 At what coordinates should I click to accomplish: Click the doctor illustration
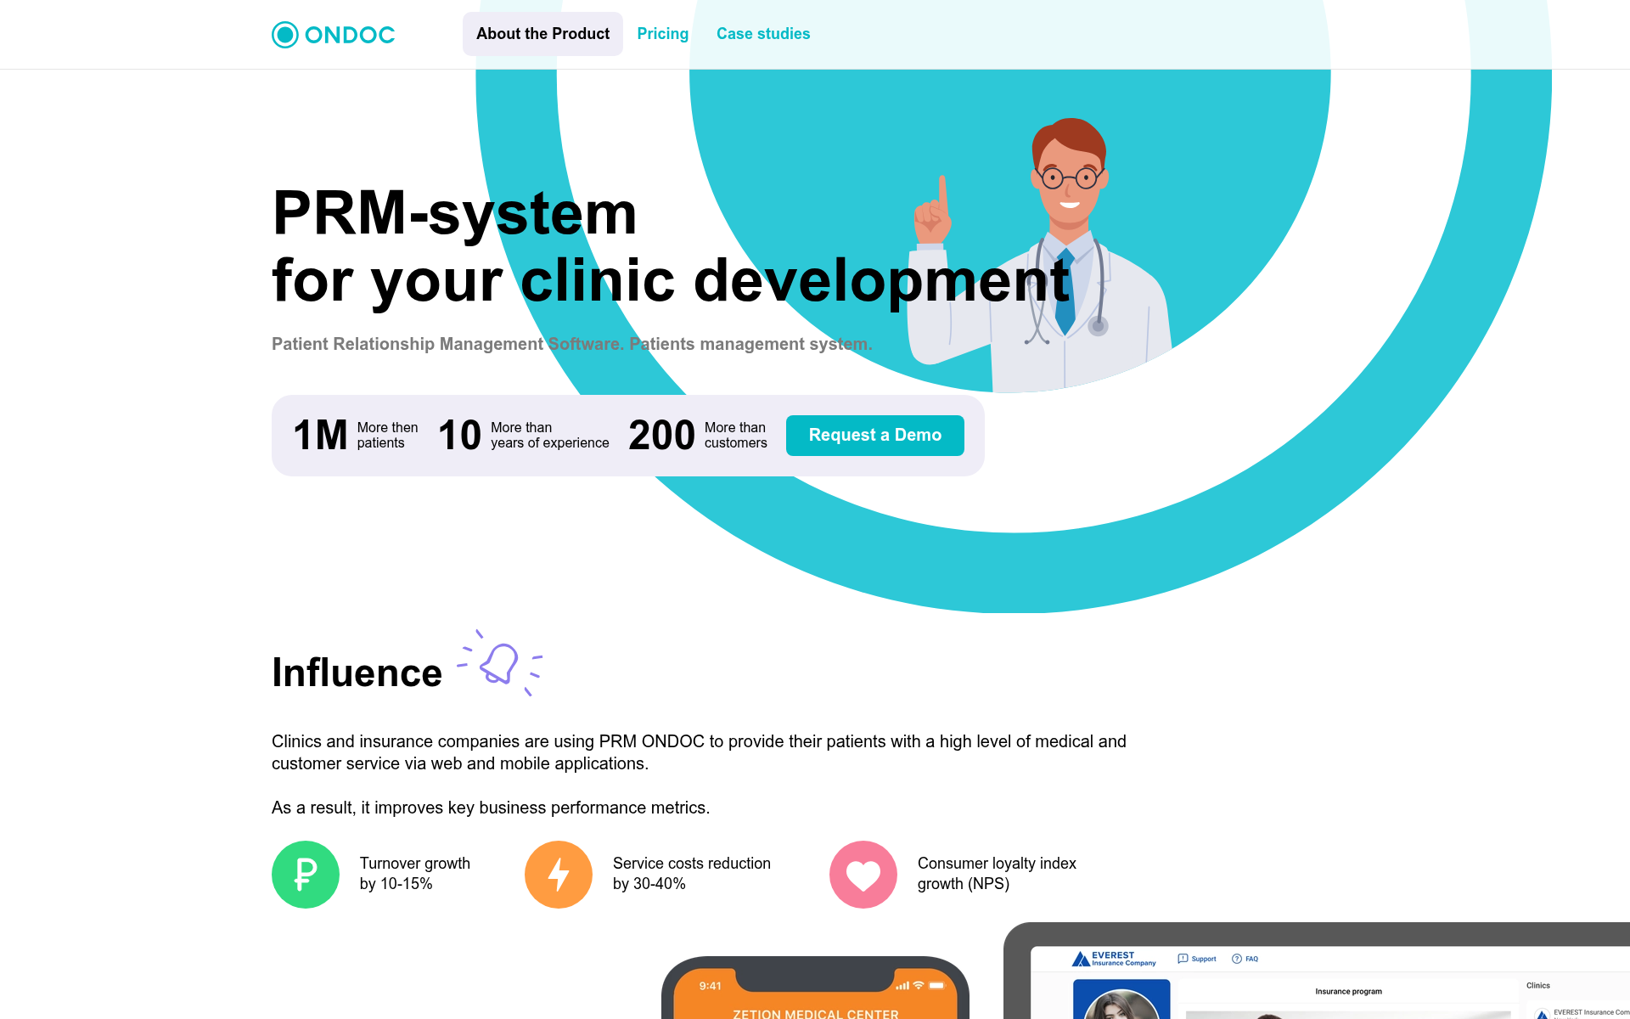1040,255
